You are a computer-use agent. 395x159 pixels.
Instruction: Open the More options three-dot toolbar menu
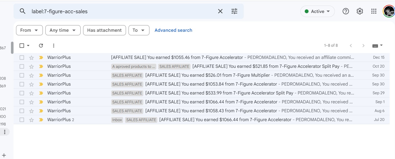tap(54, 45)
